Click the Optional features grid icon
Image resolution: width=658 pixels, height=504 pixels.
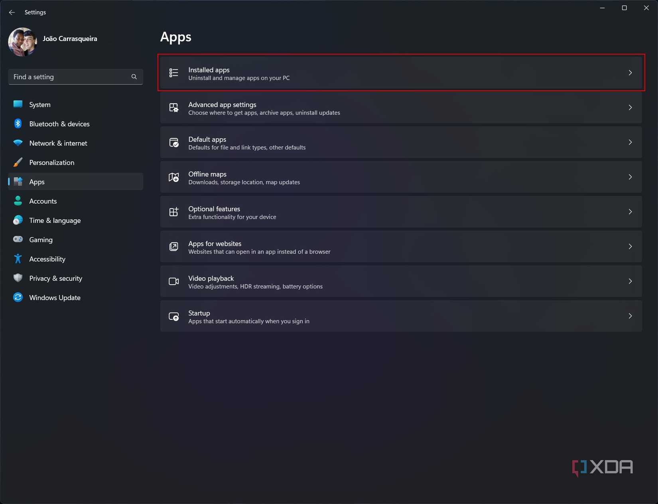[x=173, y=212]
